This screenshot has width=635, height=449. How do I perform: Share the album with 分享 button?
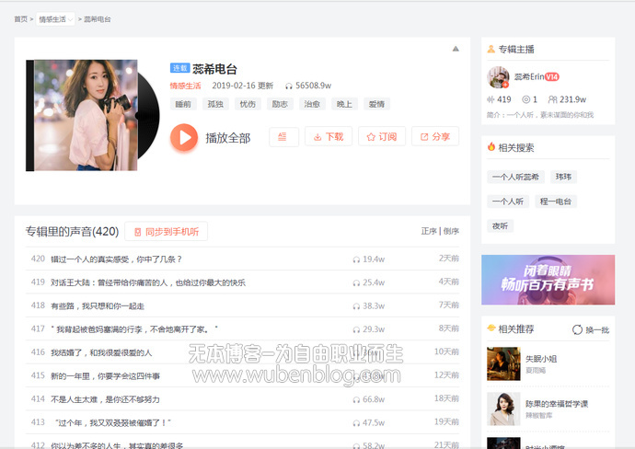click(x=435, y=137)
